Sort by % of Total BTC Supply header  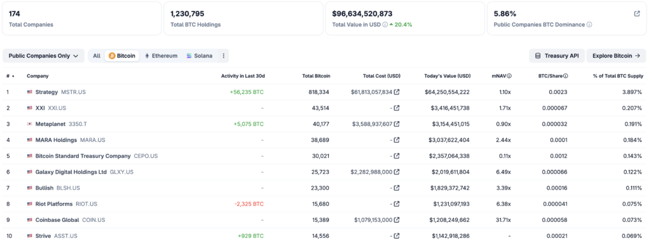point(618,75)
